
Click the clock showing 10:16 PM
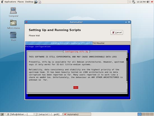tap(141, 2)
